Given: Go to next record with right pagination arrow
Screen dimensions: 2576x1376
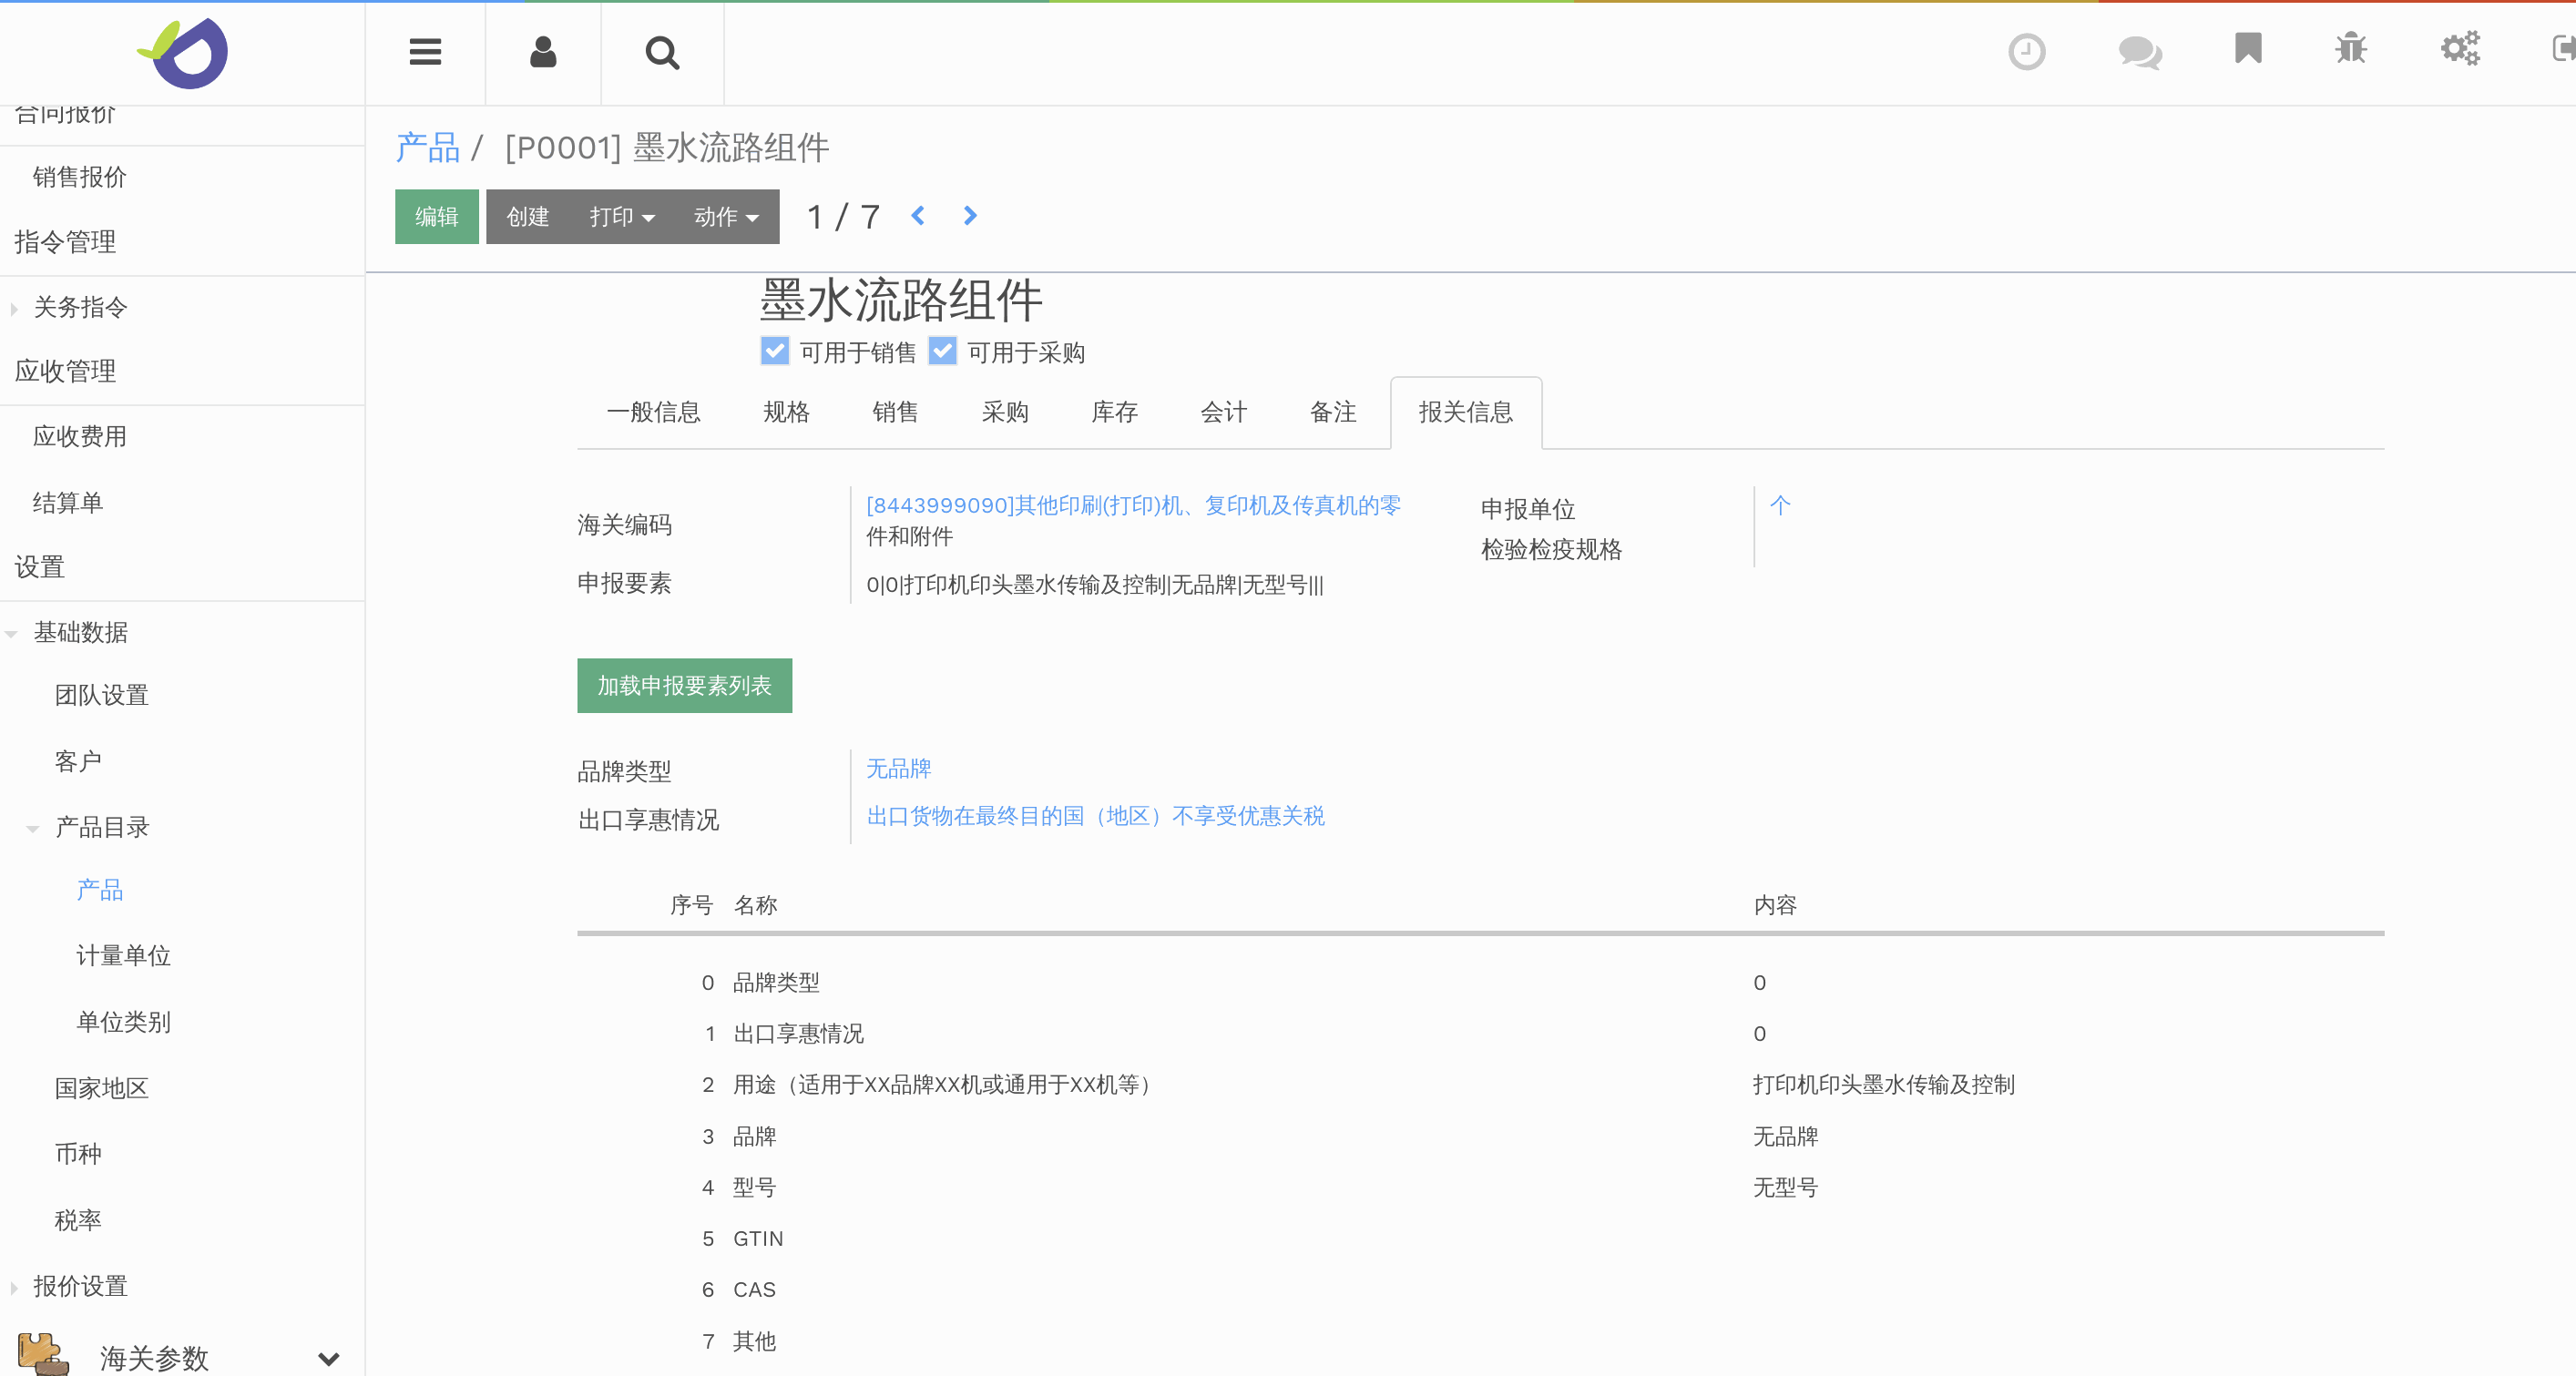Looking at the screenshot, I should [x=968, y=215].
